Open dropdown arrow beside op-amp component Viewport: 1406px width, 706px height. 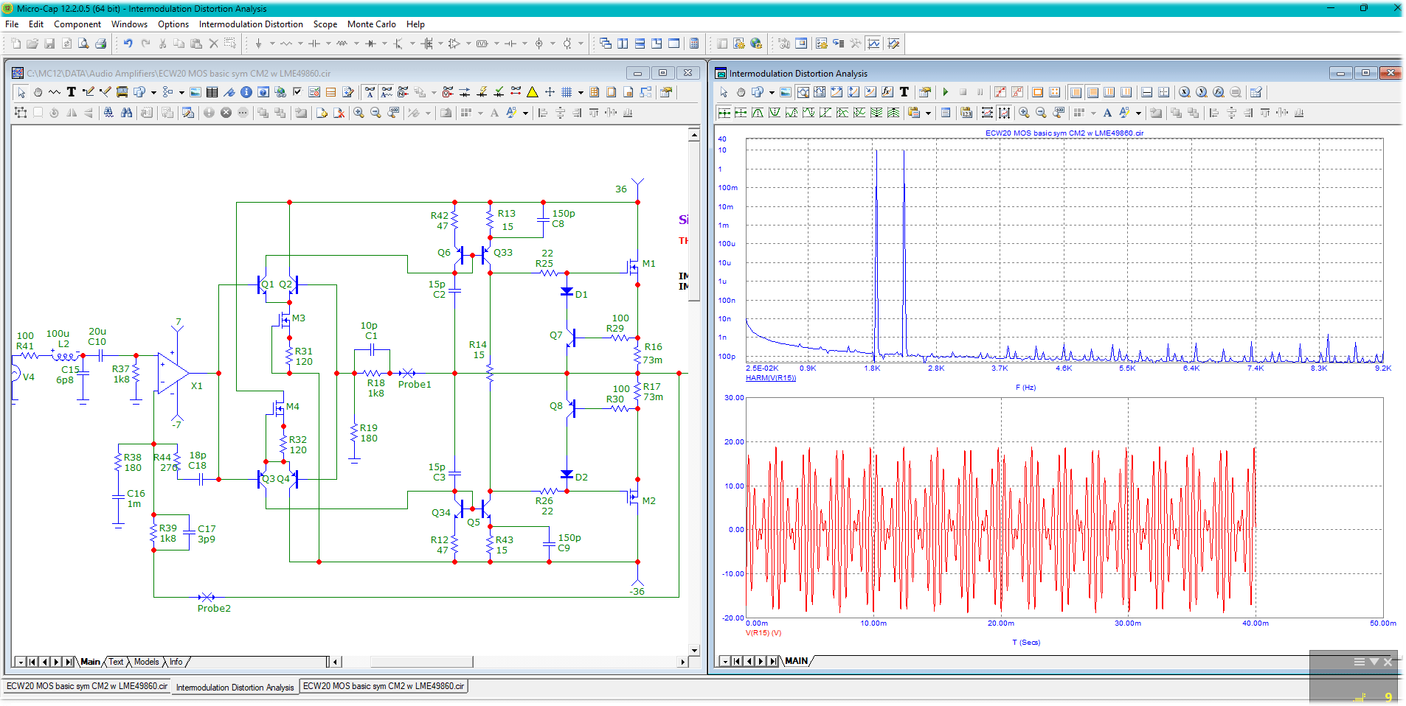click(x=468, y=43)
